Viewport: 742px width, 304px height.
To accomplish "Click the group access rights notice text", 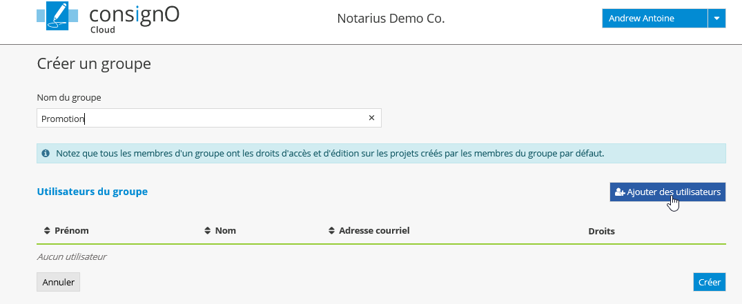I will pyautogui.click(x=330, y=153).
